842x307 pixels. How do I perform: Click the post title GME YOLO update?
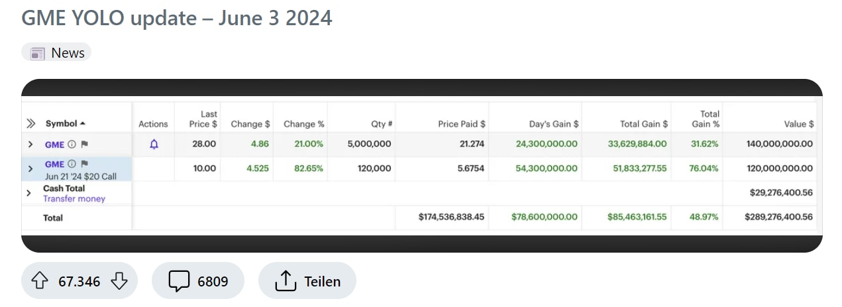176,18
